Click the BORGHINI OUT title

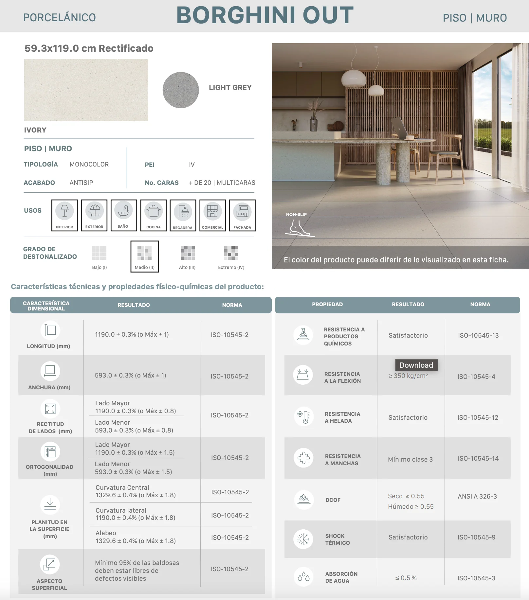tap(265, 15)
